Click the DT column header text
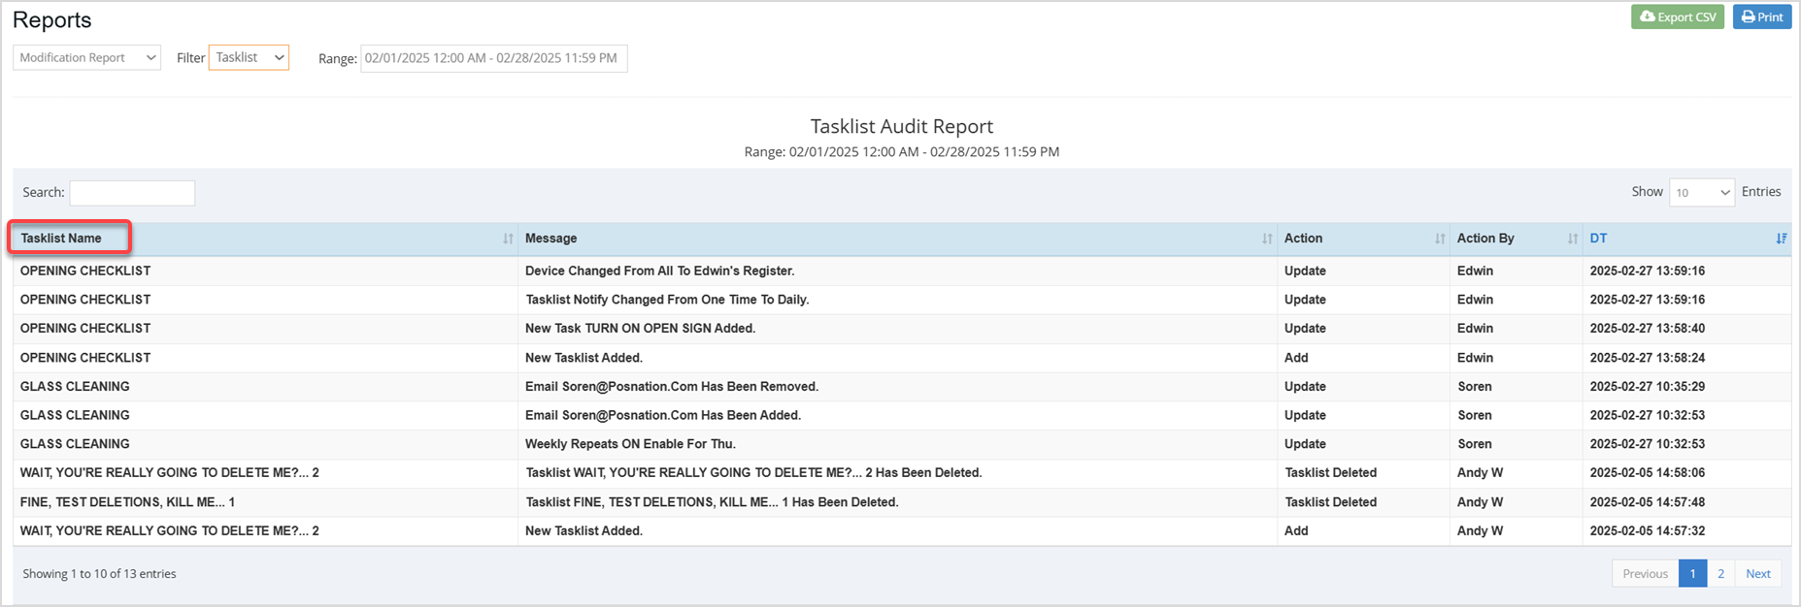 click(x=1598, y=239)
